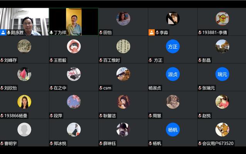The height and width of the screenshot is (154, 246).
Task: Click the gray default avatar of 曹明宇
Action: click(24, 130)
